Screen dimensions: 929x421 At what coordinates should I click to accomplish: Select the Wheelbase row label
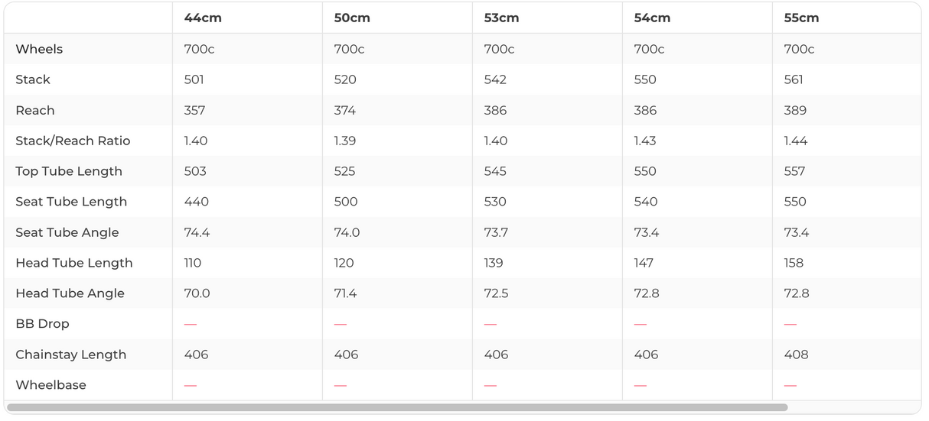pyautogui.click(x=51, y=385)
